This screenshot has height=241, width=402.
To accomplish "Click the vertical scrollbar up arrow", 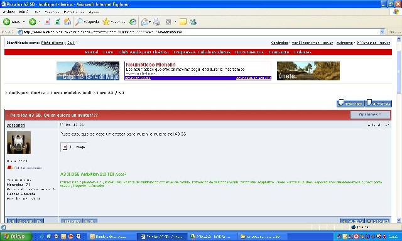I will pyautogui.click(x=399, y=39).
